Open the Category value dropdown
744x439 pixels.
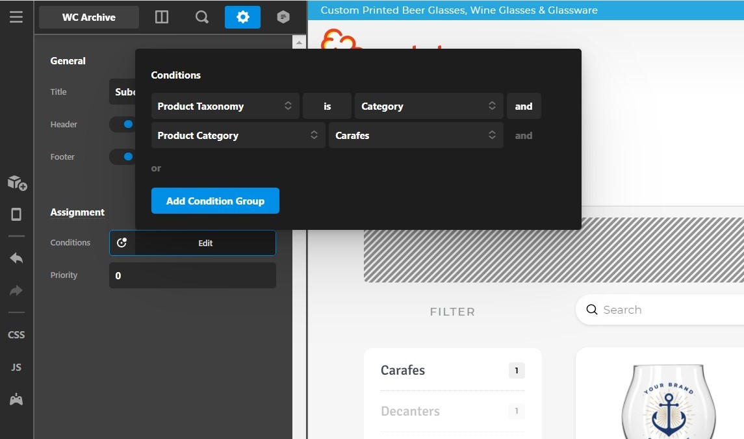click(x=428, y=107)
